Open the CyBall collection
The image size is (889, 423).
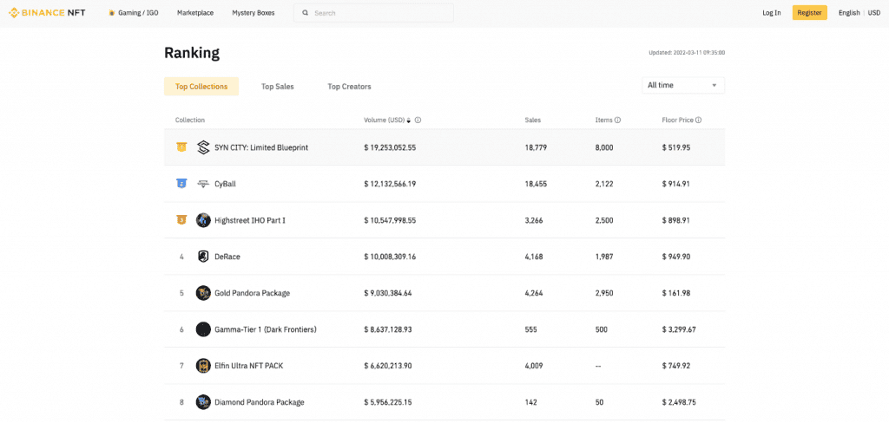(225, 184)
